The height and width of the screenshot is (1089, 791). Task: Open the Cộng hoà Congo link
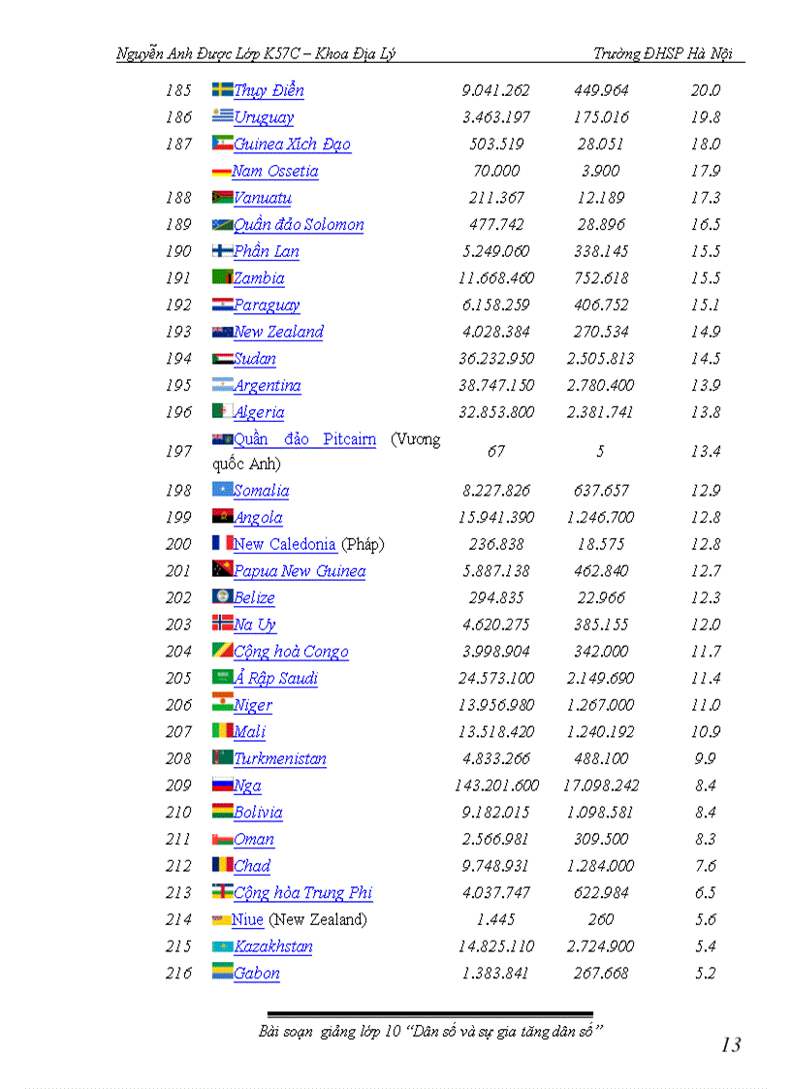[x=291, y=652]
